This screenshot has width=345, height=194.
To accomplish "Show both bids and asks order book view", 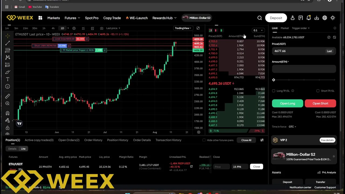I will click(x=211, y=30).
